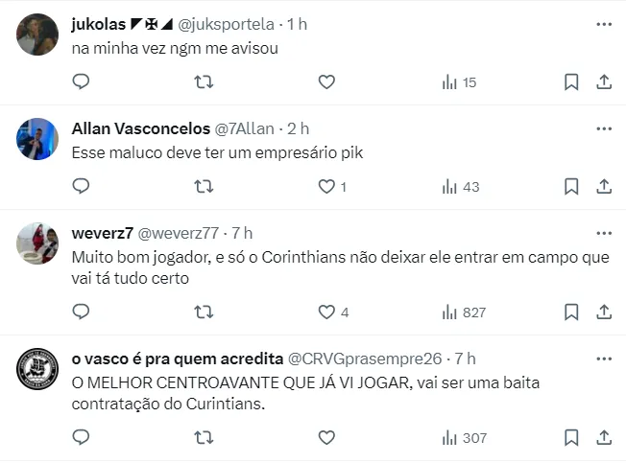Share jukolas's tweet

(604, 82)
